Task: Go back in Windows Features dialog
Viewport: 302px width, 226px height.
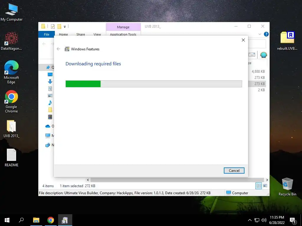Action: 58,49
